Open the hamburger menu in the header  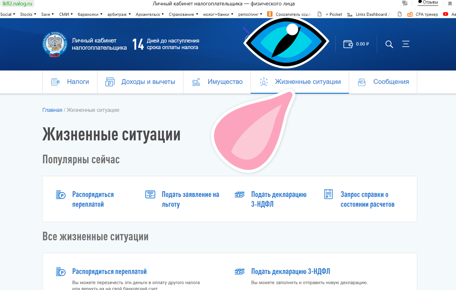(405, 44)
